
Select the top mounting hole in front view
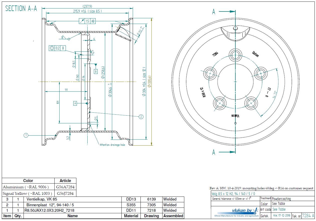point(235,55)
